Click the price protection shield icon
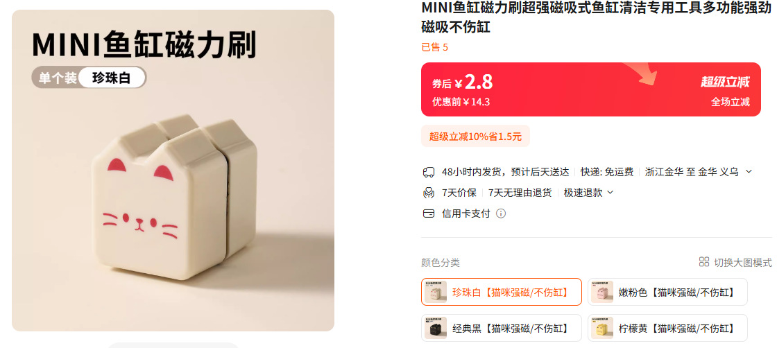This screenshot has height=348, width=777. click(x=428, y=193)
